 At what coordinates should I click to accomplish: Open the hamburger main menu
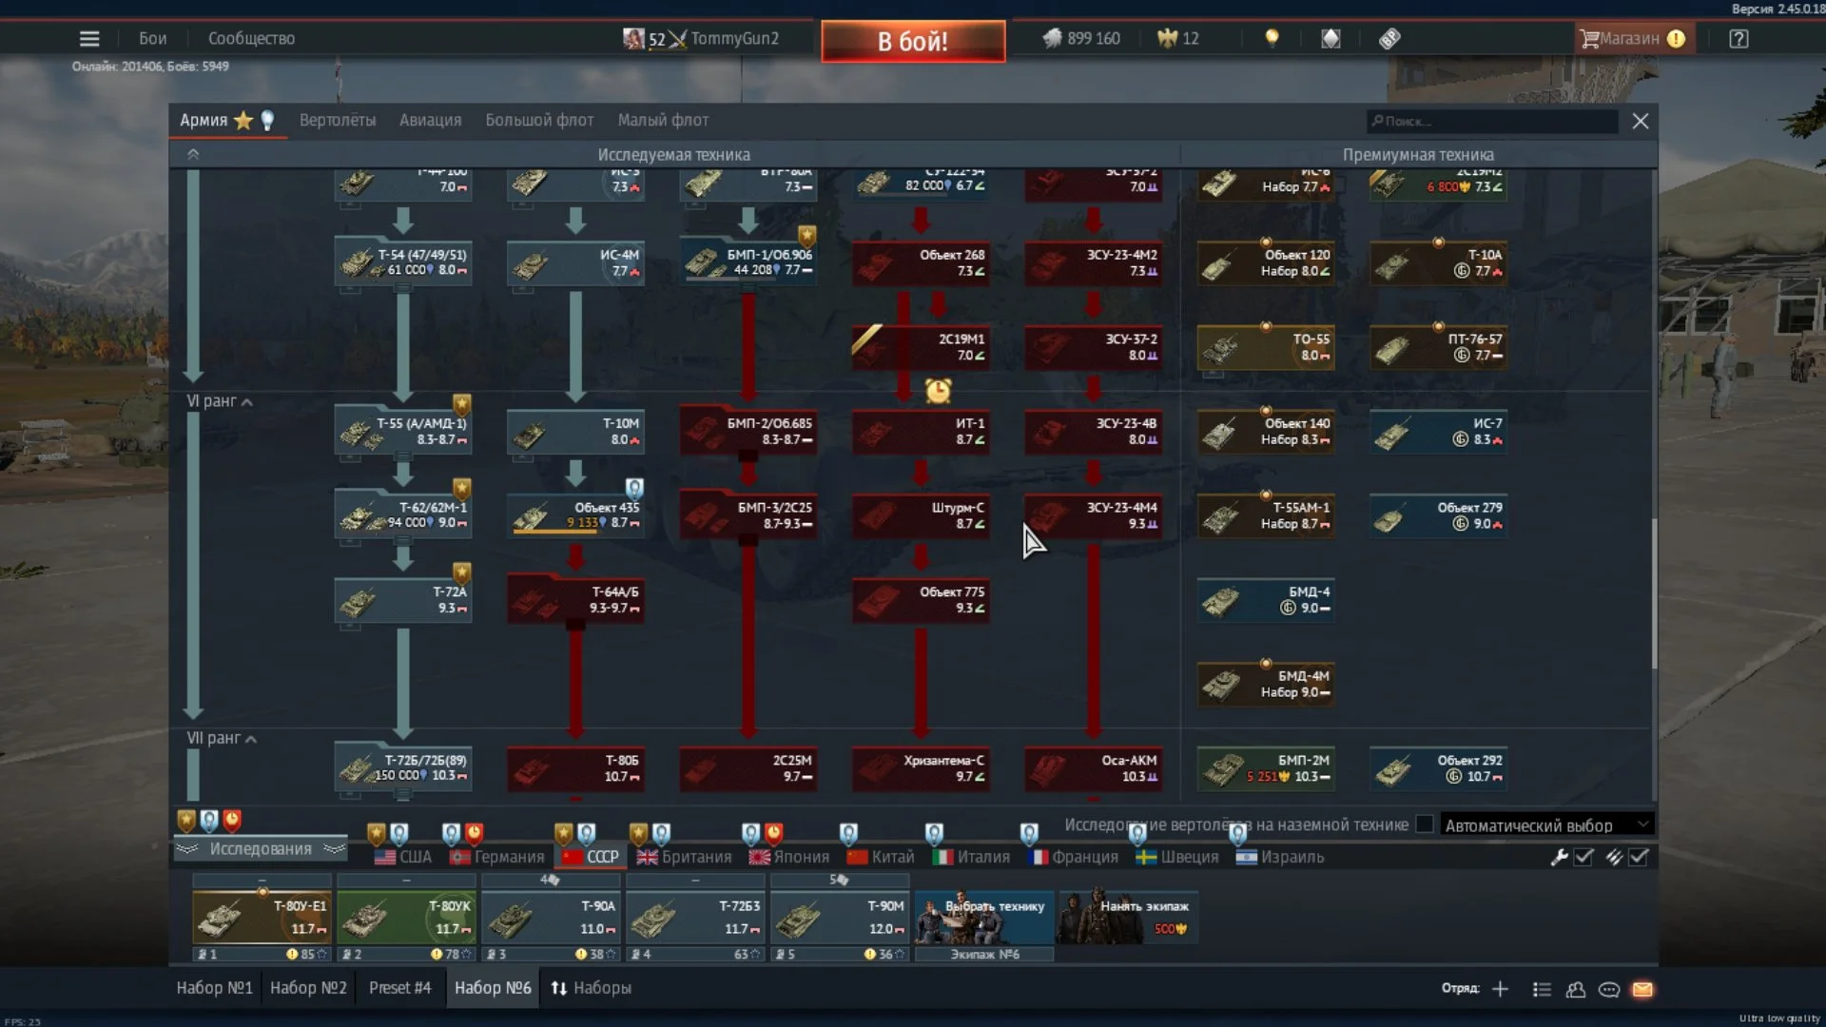(89, 39)
